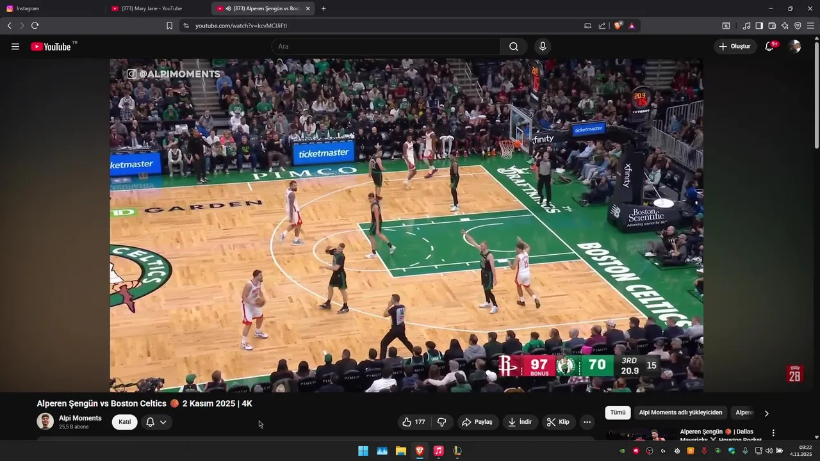Toggle the Brave sidebar panel icon
The image size is (820, 461).
pos(759,26)
